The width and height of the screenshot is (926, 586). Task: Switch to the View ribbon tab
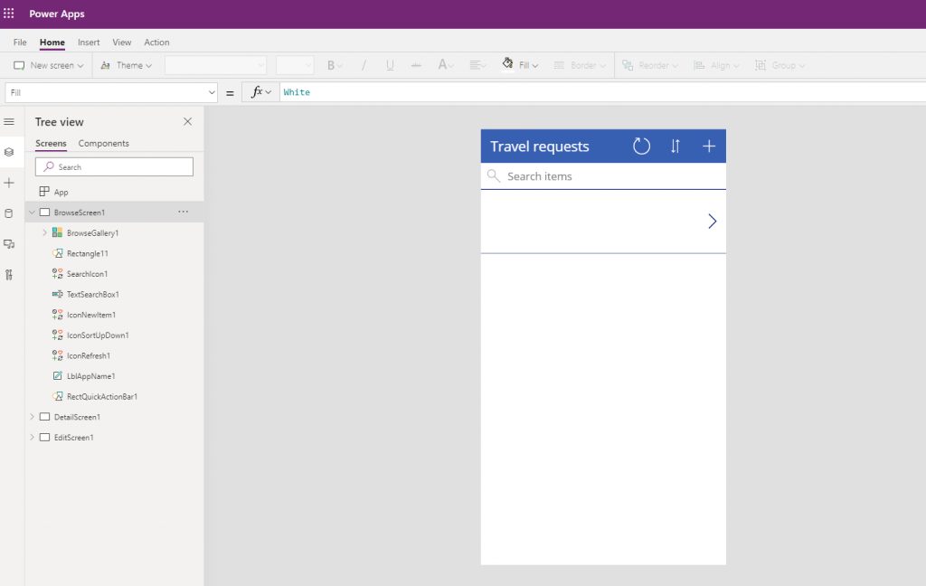[x=122, y=43]
